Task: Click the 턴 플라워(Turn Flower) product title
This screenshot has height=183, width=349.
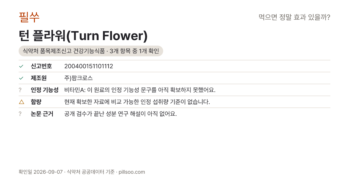Action: [83, 36]
